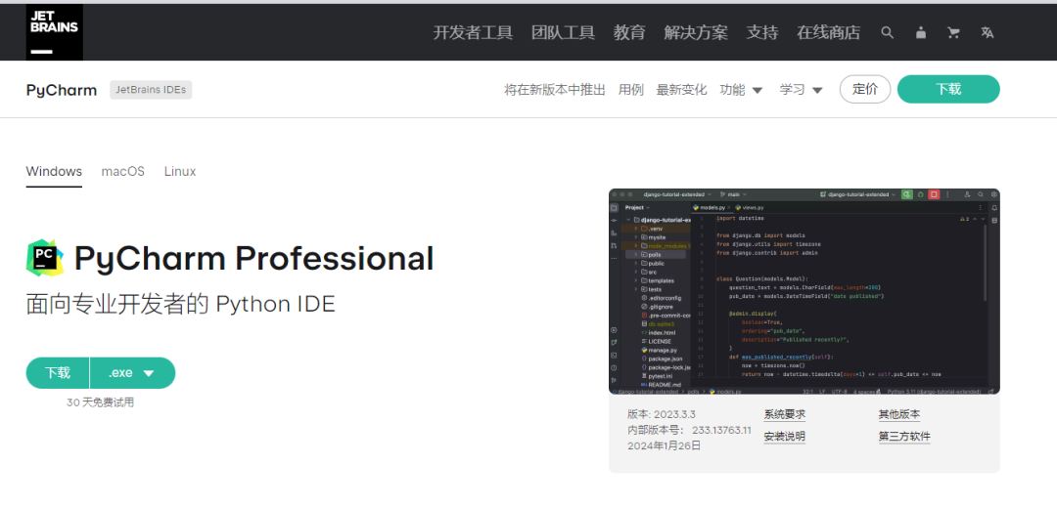
Task: Click the JetBrains IDEs badge
Action: click(151, 90)
